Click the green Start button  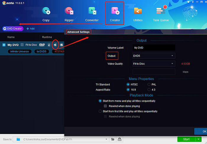pyautogui.click(x=186, y=139)
